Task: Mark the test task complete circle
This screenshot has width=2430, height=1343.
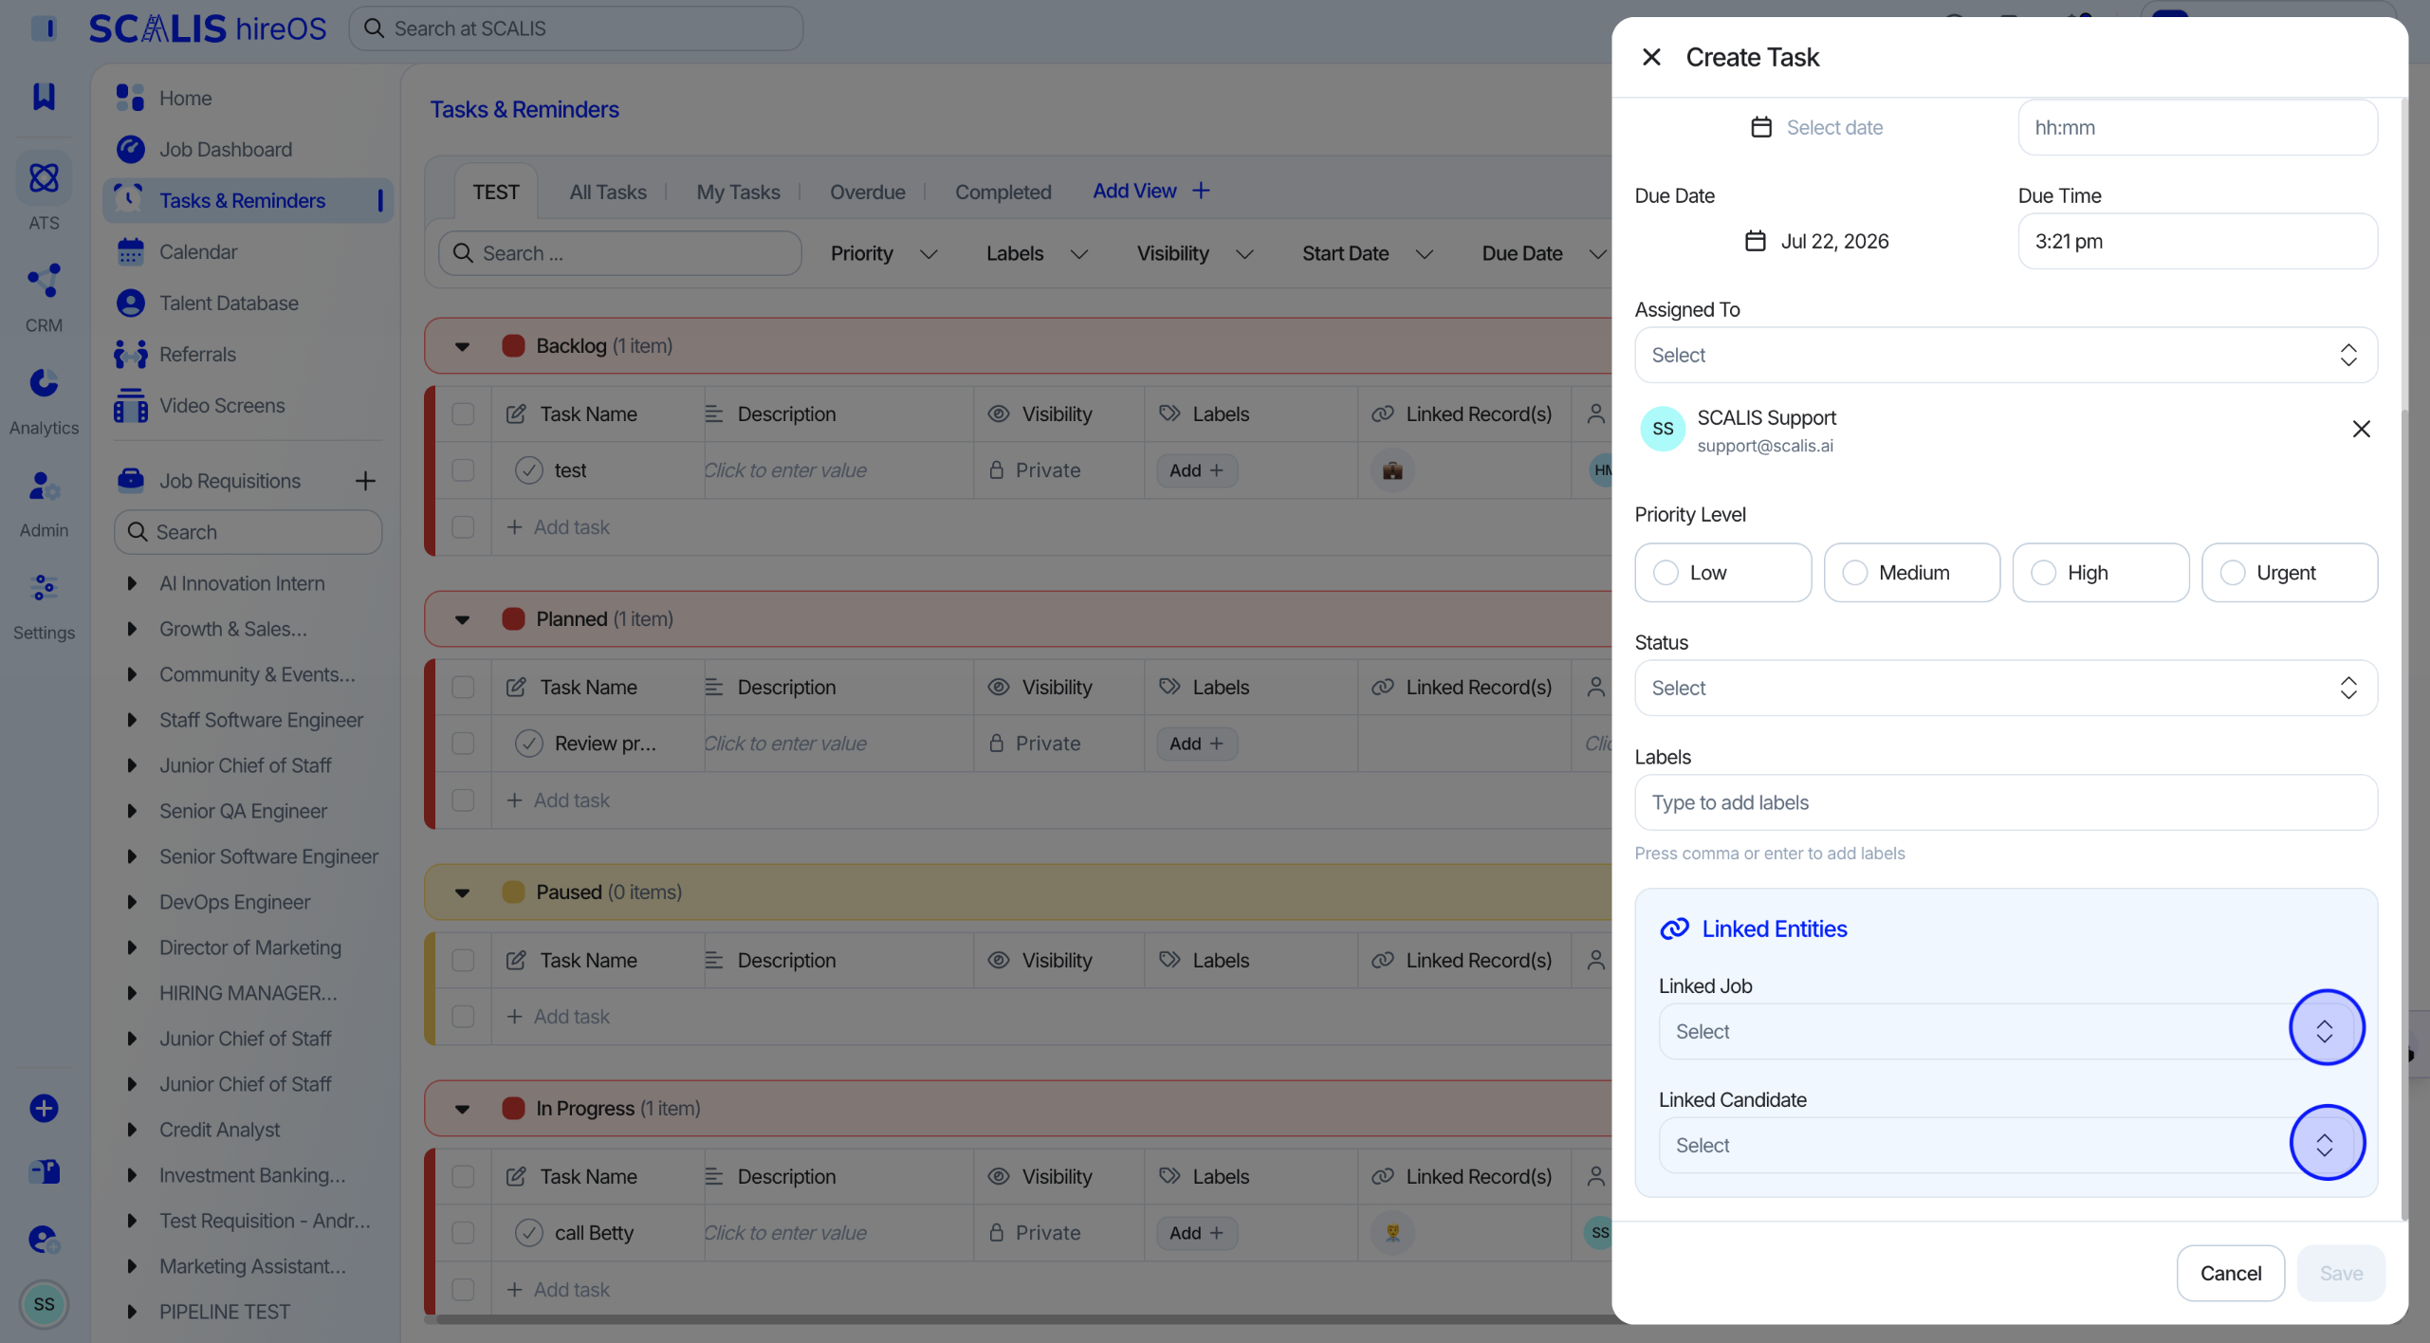Action: 528,469
